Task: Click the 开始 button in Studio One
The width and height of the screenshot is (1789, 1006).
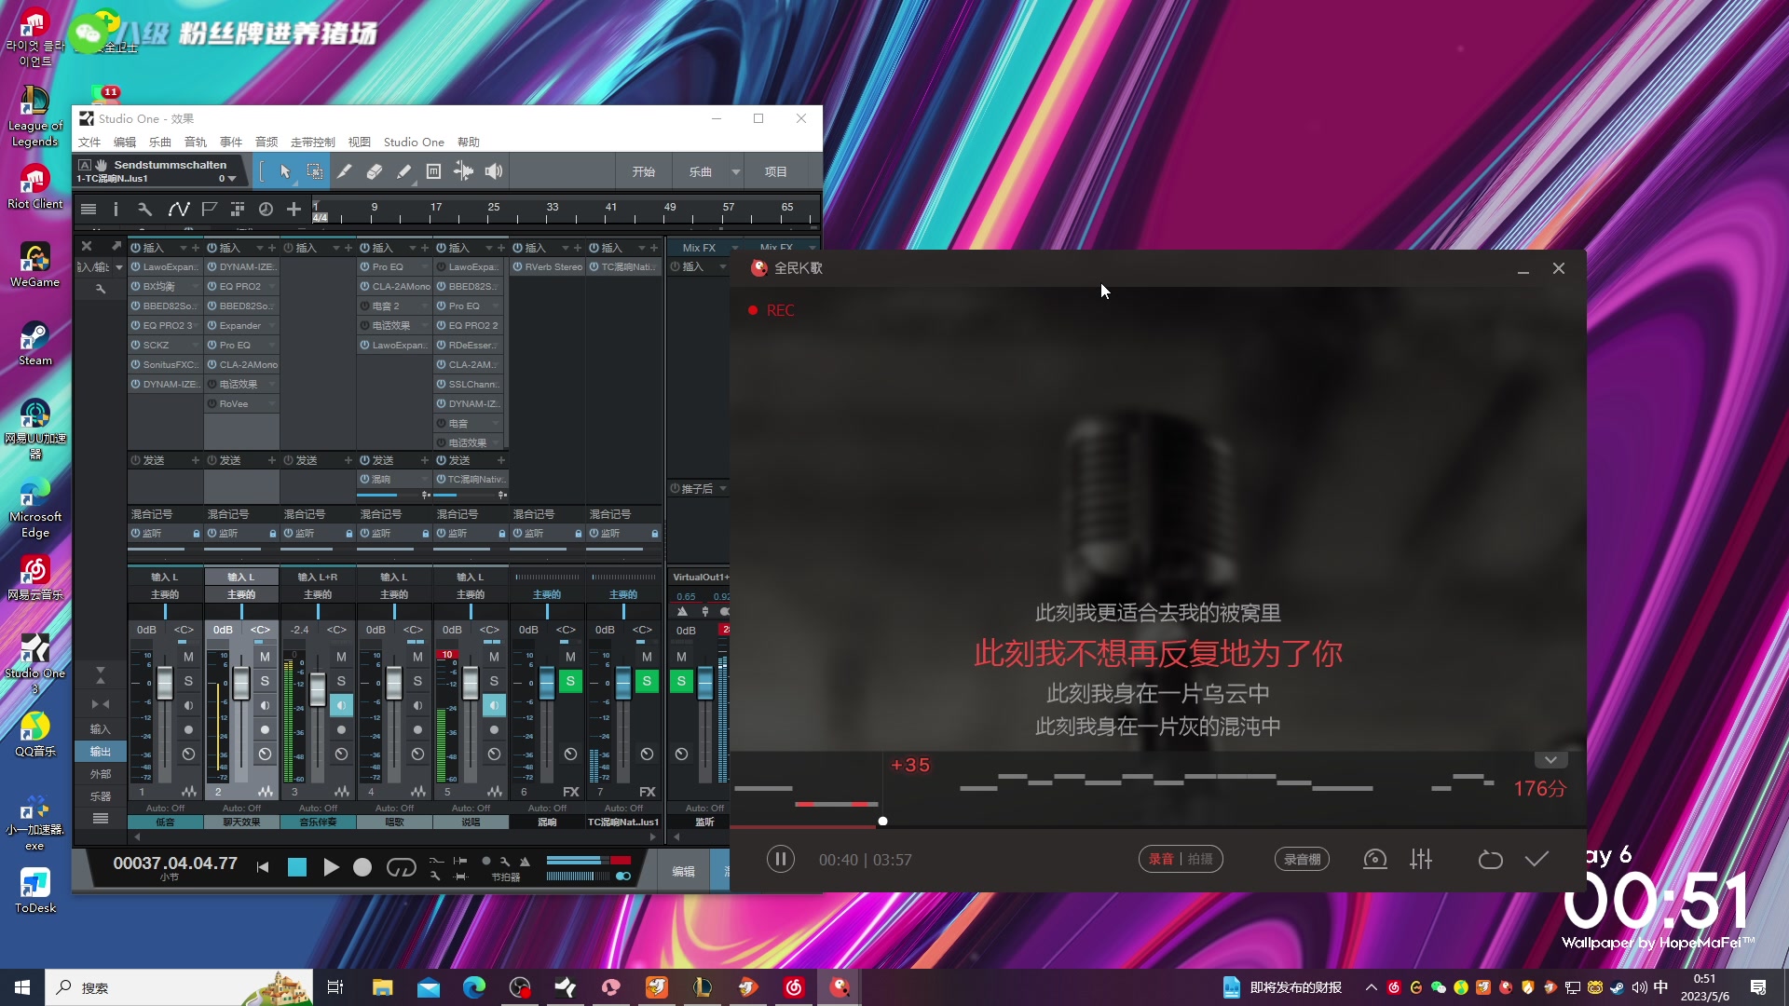Action: tap(643, 171)
